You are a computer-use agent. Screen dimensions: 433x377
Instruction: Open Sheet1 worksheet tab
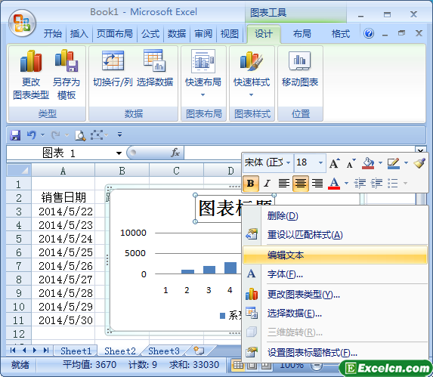76,351
